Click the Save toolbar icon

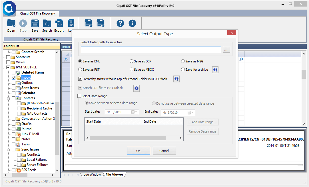pyautogui.click(x=35, y=23)
